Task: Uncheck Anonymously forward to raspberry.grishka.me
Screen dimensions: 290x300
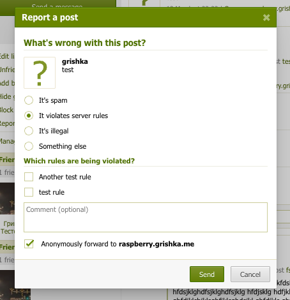Action: (x=29, y=244)
